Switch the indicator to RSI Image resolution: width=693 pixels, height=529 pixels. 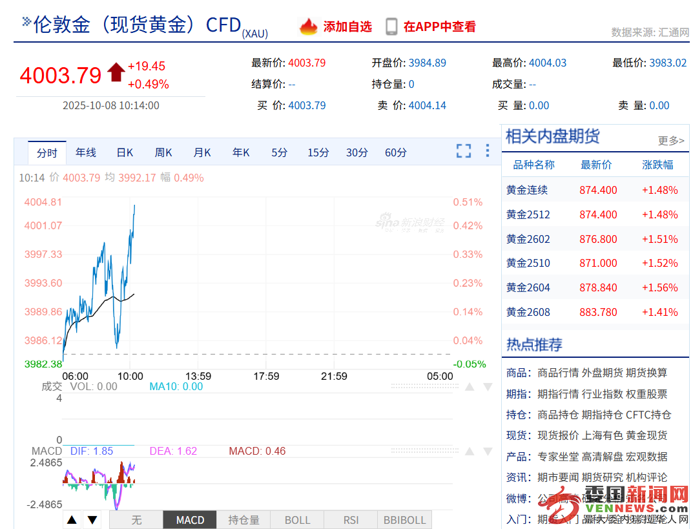pos(351,520)
